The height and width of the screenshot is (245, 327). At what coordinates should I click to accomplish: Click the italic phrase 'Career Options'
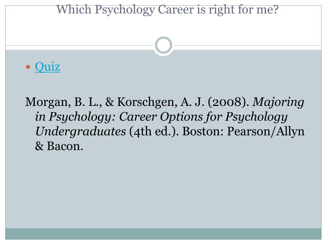point(161,117)
